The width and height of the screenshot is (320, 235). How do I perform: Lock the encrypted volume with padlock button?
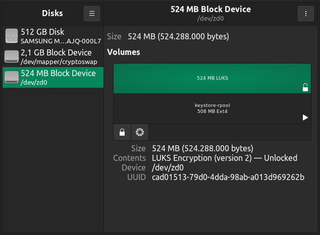click(x=122, y=132)
